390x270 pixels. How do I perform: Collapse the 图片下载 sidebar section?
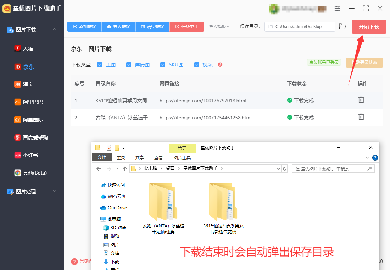[x=55, y=29]
